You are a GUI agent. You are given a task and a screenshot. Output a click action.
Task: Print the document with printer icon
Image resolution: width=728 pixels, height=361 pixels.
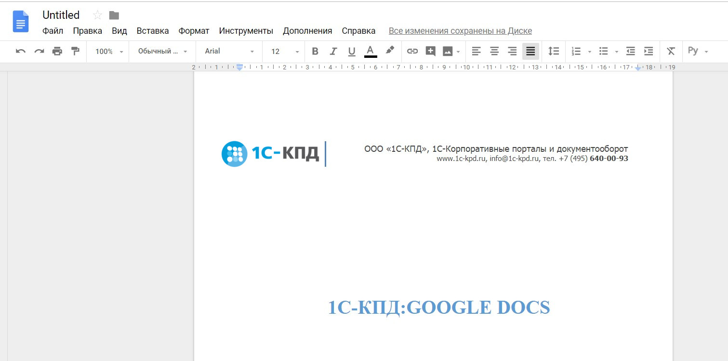point(57,51)
